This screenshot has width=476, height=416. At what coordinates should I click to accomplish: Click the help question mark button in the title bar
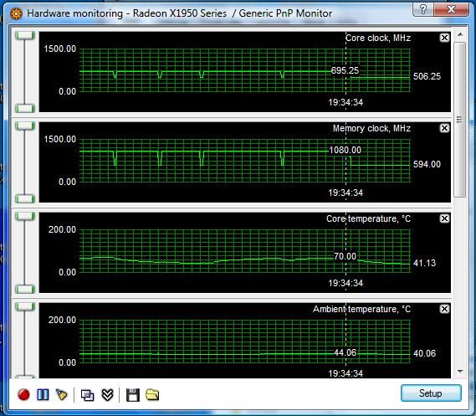click(x=423, y=9)
